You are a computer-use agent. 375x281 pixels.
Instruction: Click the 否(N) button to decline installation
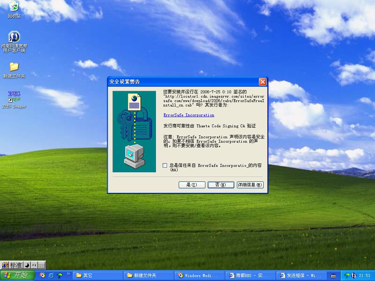(x=221, y=185)
